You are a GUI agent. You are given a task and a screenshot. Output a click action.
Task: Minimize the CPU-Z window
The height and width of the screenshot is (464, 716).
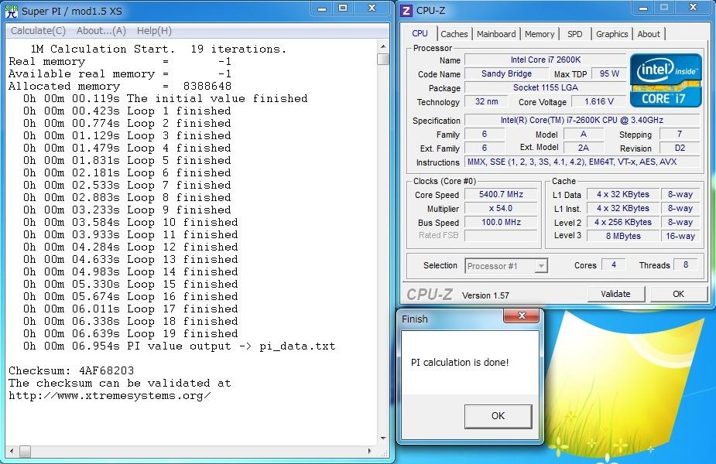point(643,8)
